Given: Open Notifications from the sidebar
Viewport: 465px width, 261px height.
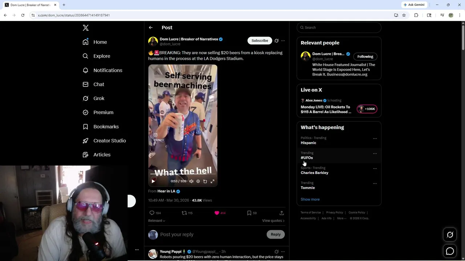Looking at the screenshot, I should click(x=102, y=70).
